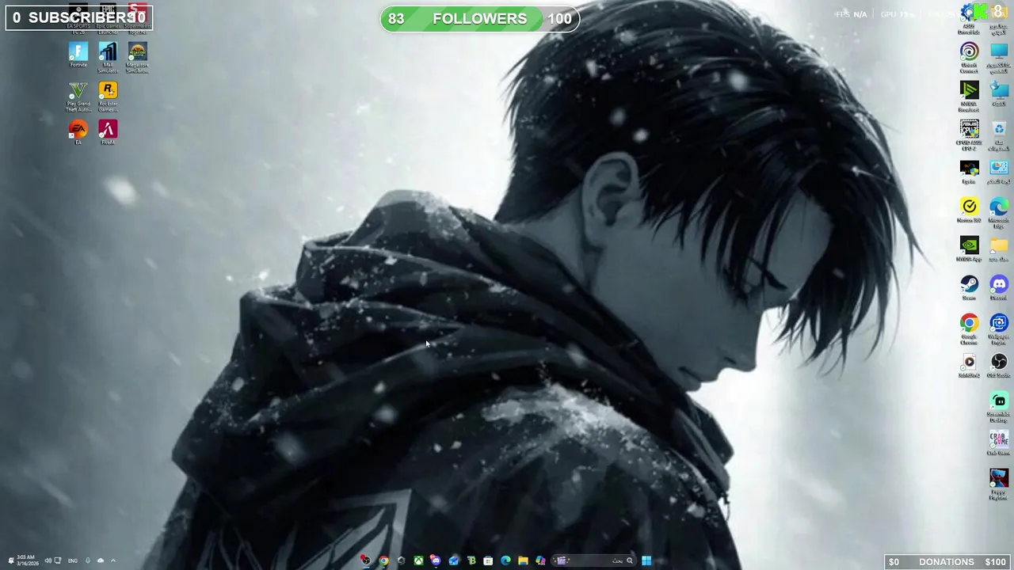Open Chrome from the taskbar
This screenshot has height=570, width=1014.
383,560
